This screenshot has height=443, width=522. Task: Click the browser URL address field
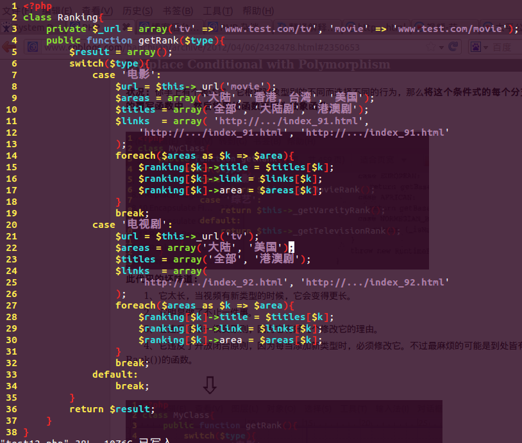click(x=257, y=47)
